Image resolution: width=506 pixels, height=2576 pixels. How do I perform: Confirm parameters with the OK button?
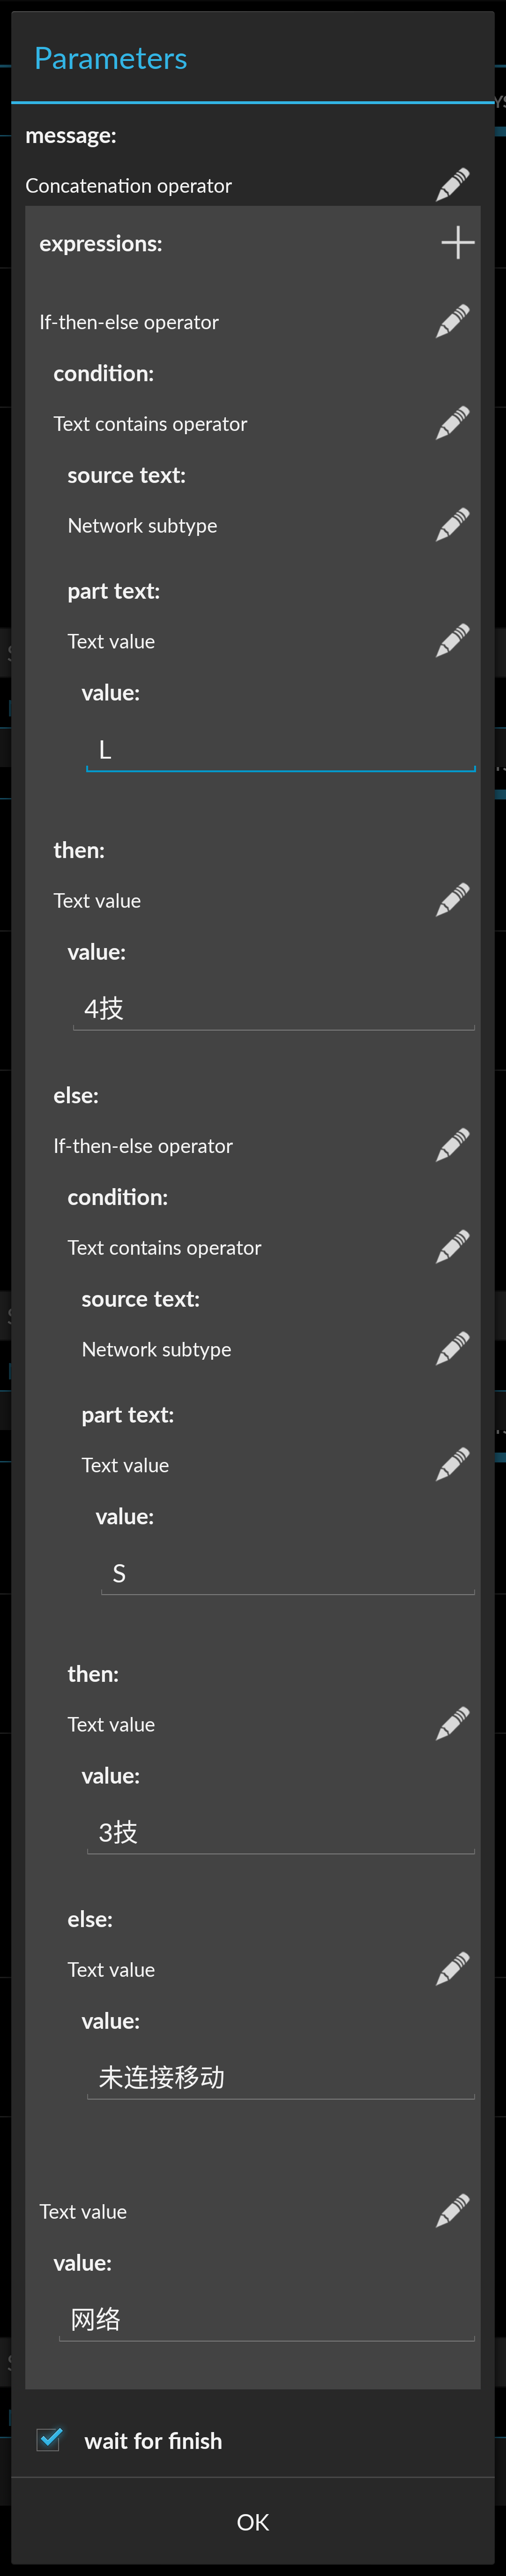coord(252,2522)
